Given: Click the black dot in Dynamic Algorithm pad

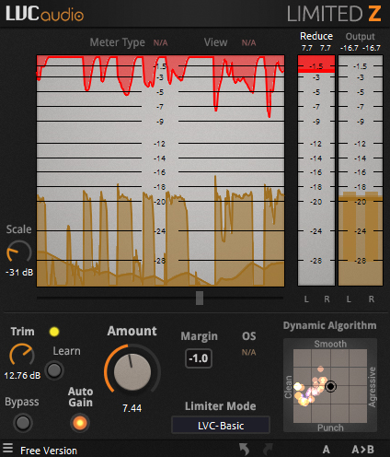Looking at the screenshot, I should (x=330, y=386).
